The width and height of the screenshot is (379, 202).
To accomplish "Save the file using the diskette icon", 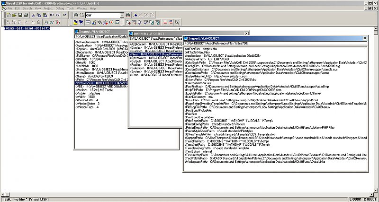I will (x=20, y=15).
